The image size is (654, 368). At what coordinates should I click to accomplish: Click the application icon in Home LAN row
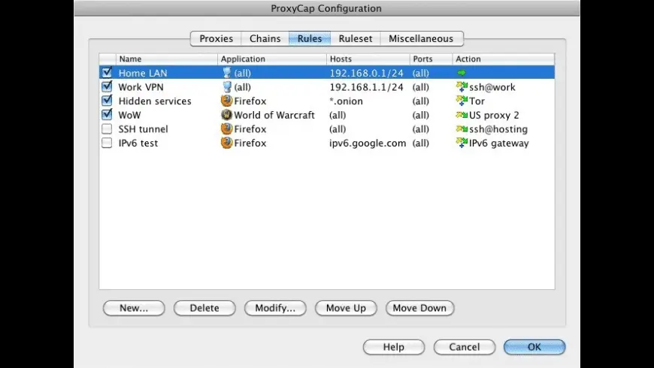pyautogui.click(x=226, y=73)
